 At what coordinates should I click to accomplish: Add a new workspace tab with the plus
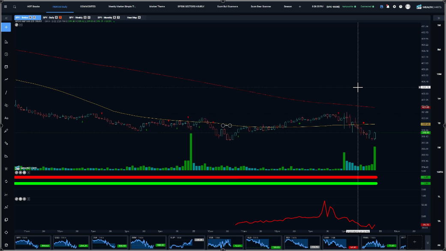pos(300,6)
